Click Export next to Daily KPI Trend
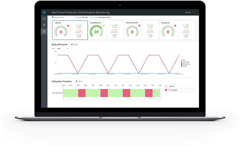This screenshot has height=146, width=242. click(x=76, y=45)
